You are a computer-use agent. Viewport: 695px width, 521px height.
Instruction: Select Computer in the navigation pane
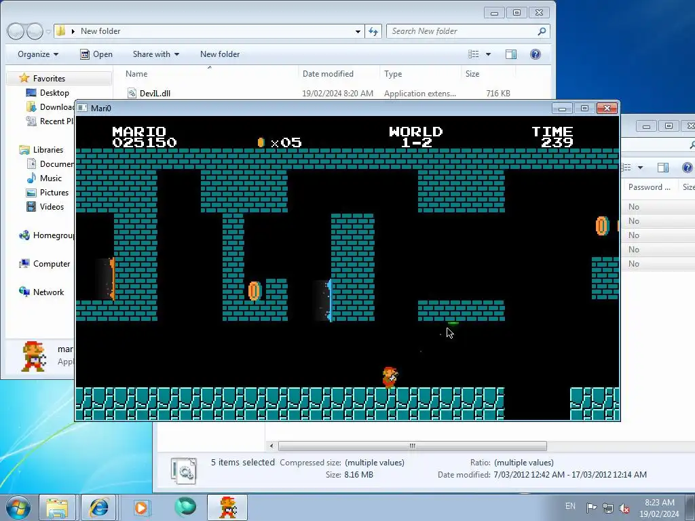click(x=52, y=264)
